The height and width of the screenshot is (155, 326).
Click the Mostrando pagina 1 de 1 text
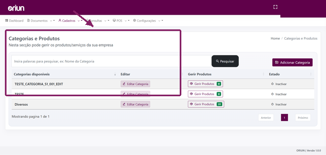(31, 117)
